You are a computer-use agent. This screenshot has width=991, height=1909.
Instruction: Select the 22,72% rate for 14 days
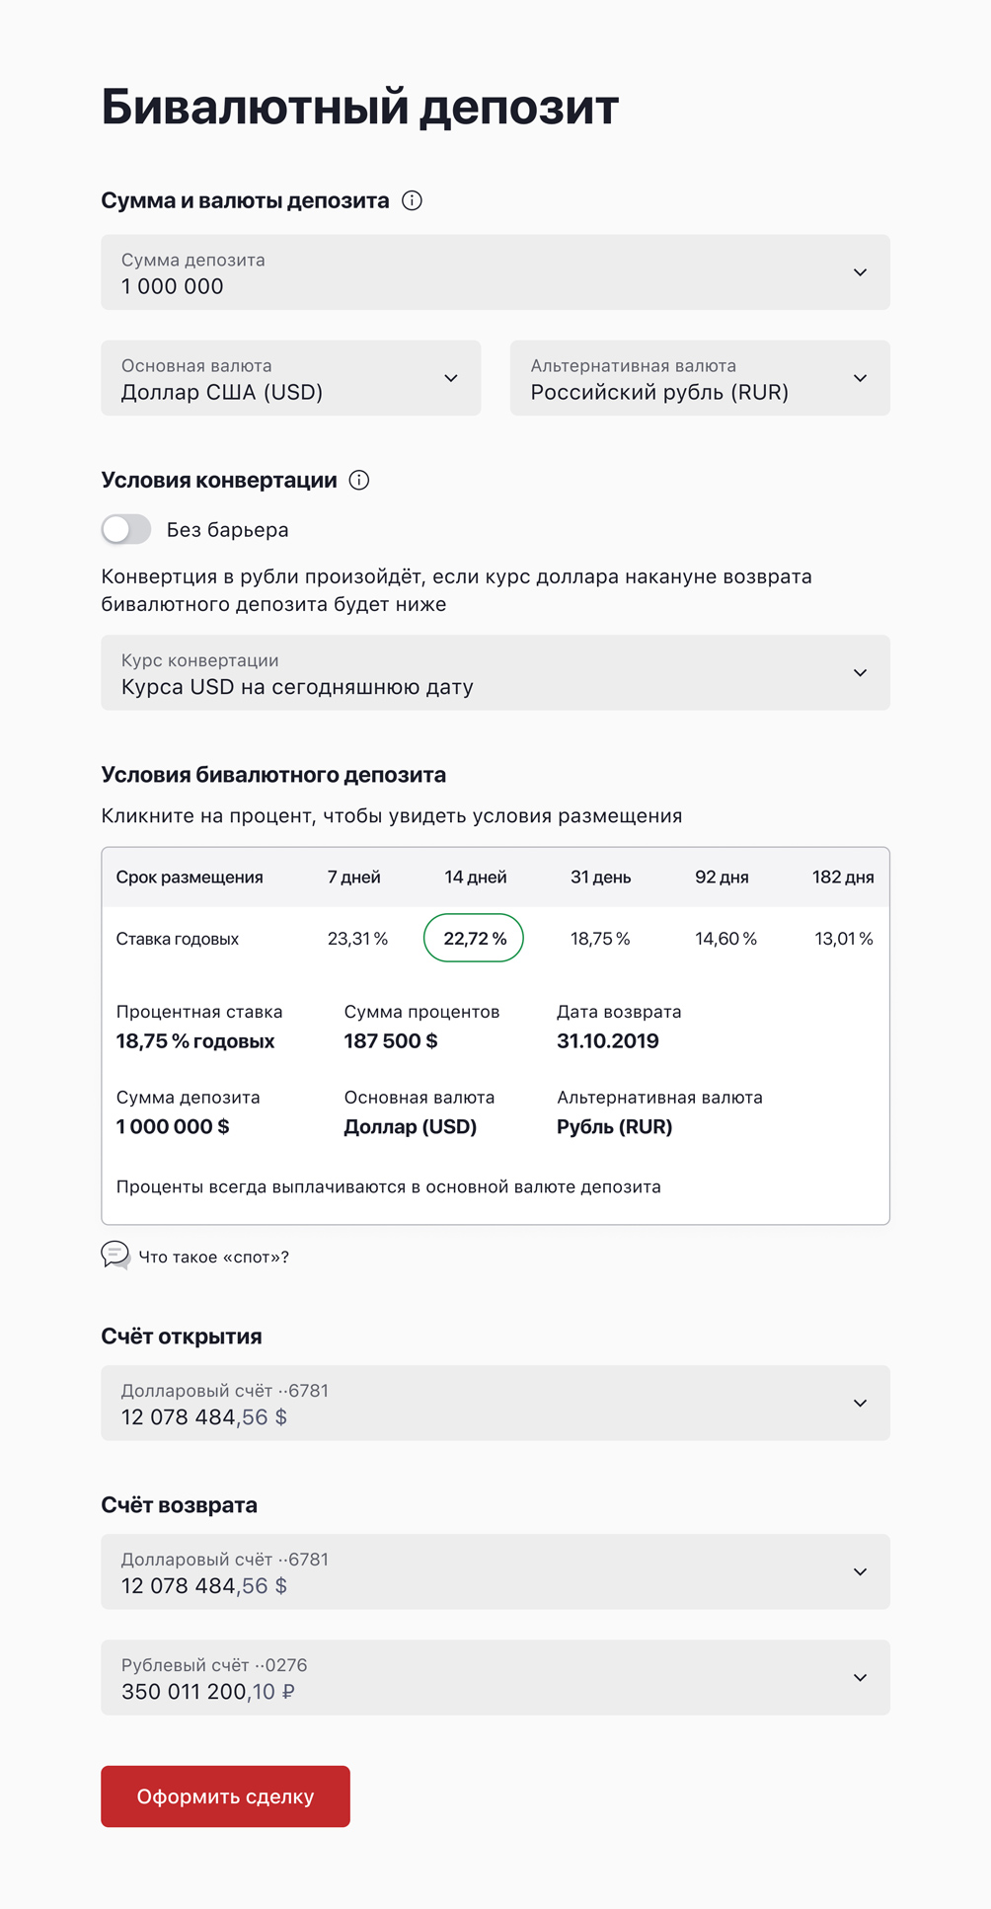tap(474, 938)
